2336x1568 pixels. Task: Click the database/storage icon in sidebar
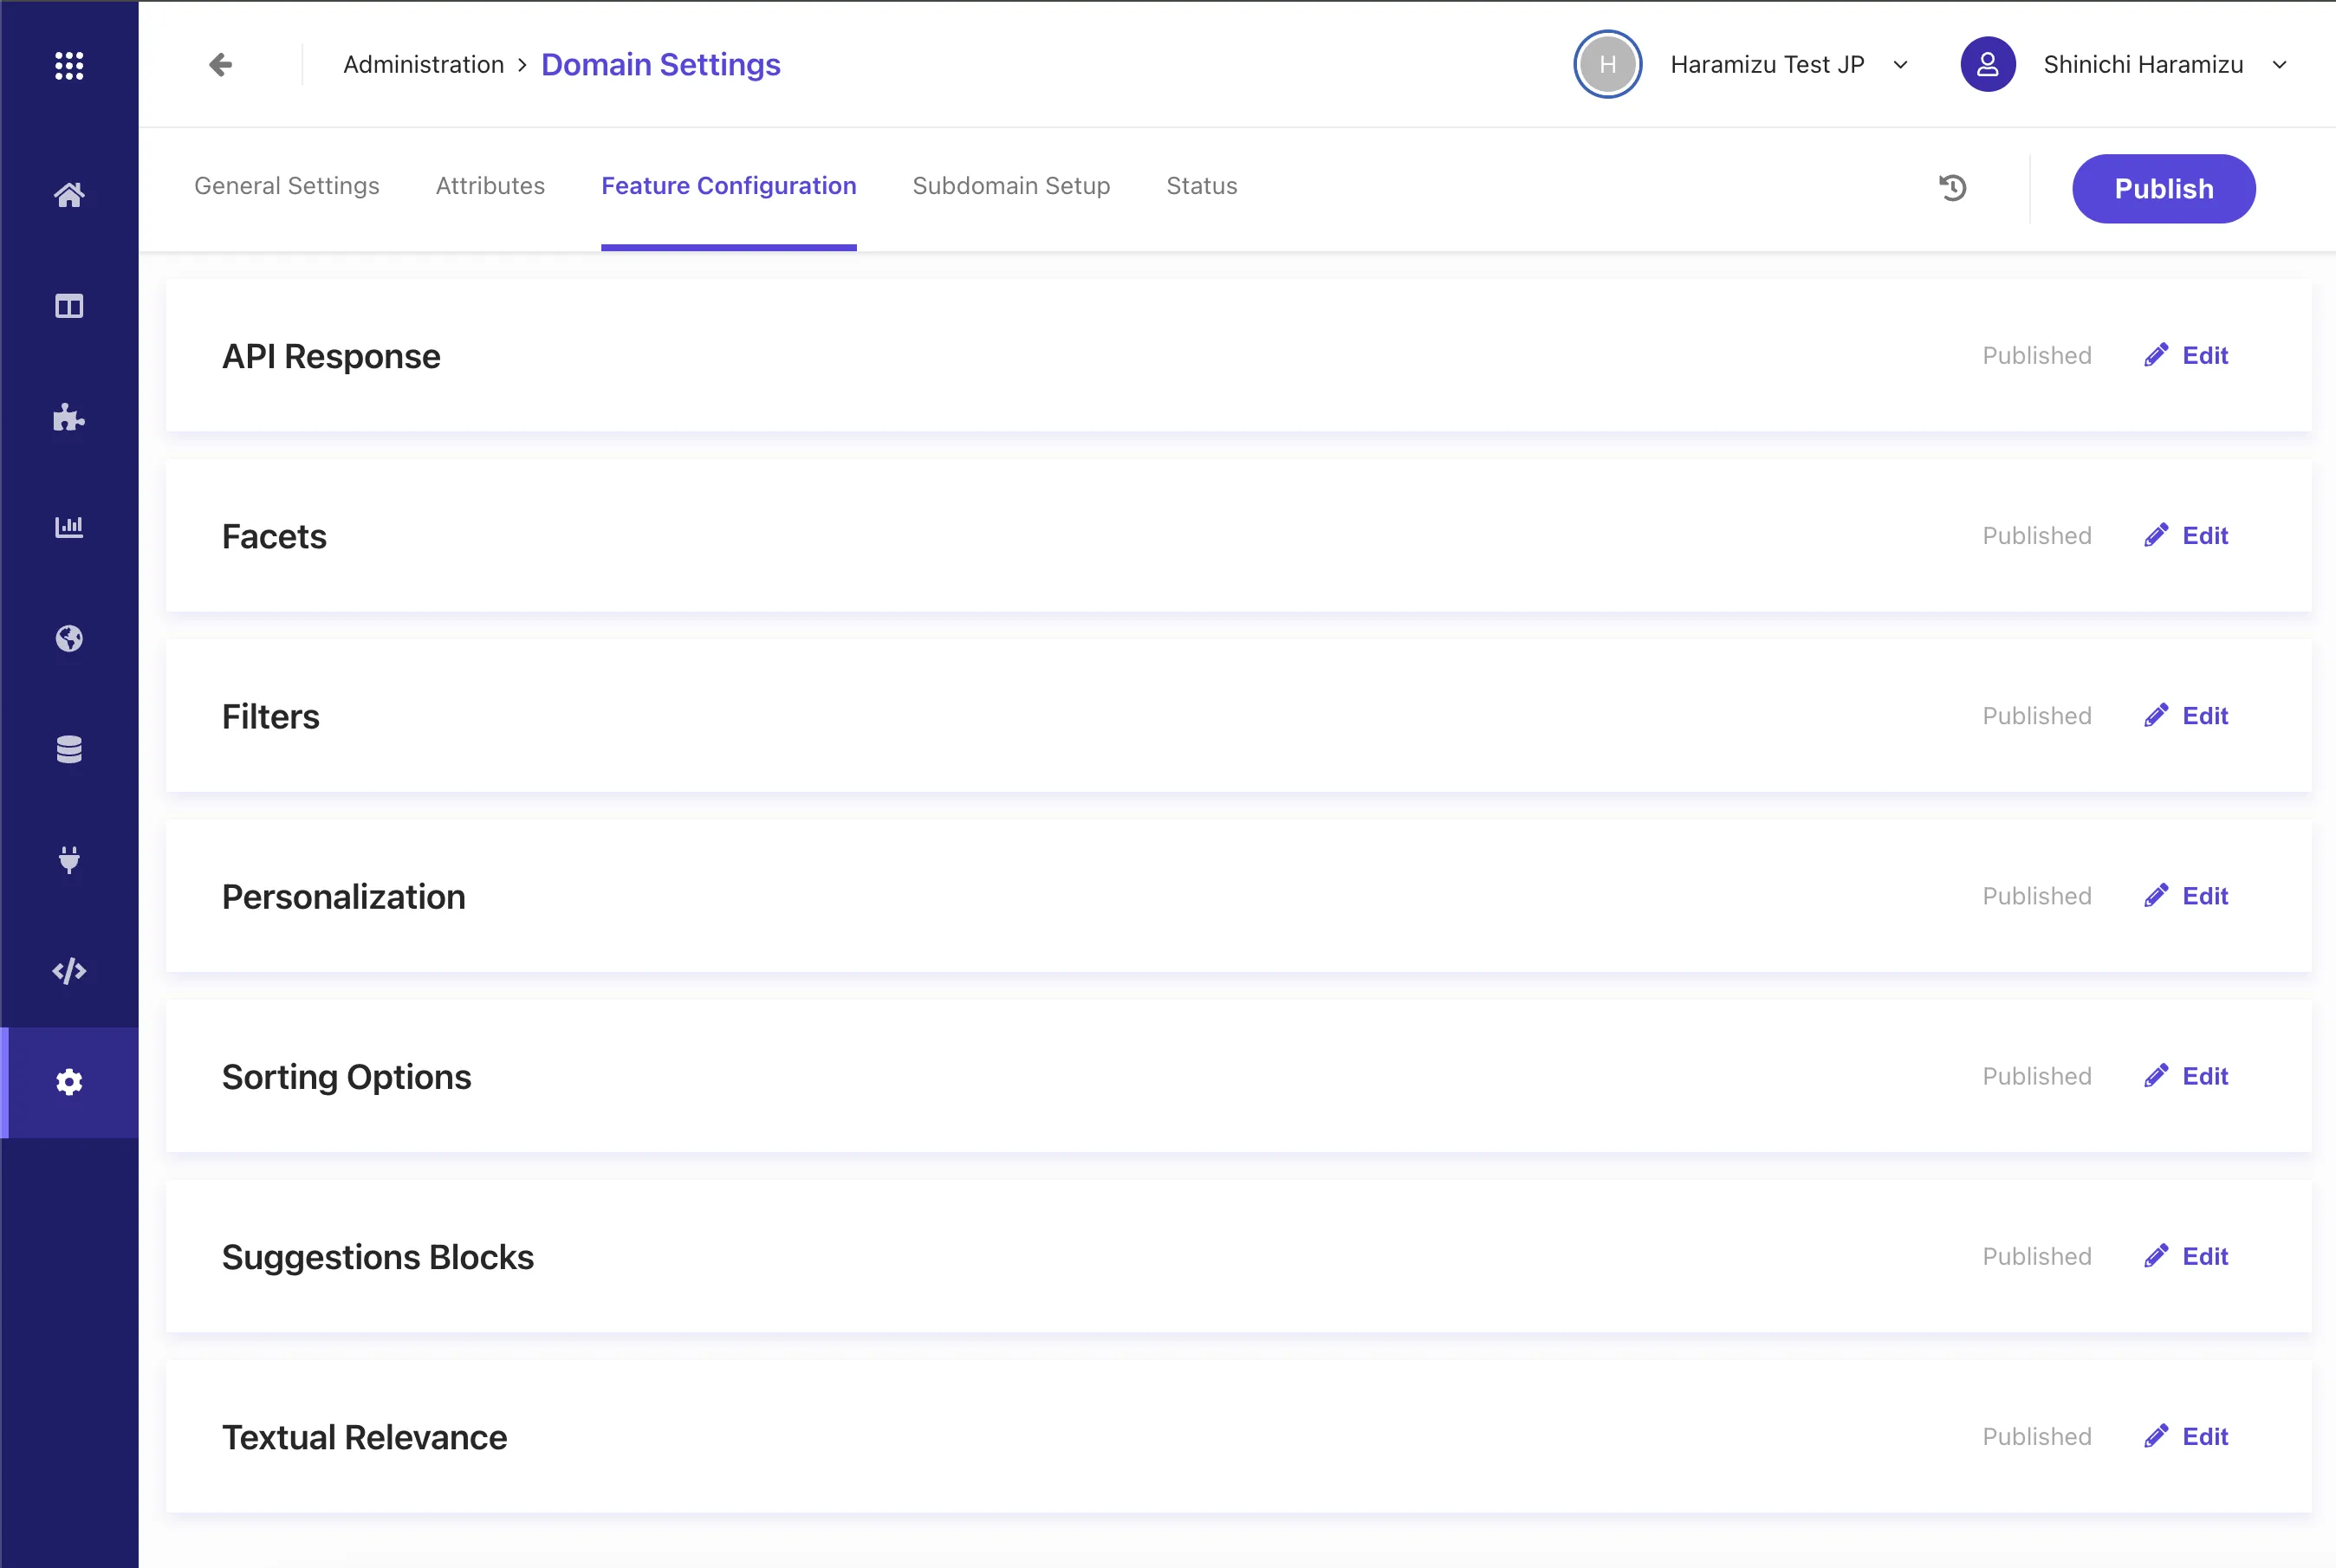[70, 749]
